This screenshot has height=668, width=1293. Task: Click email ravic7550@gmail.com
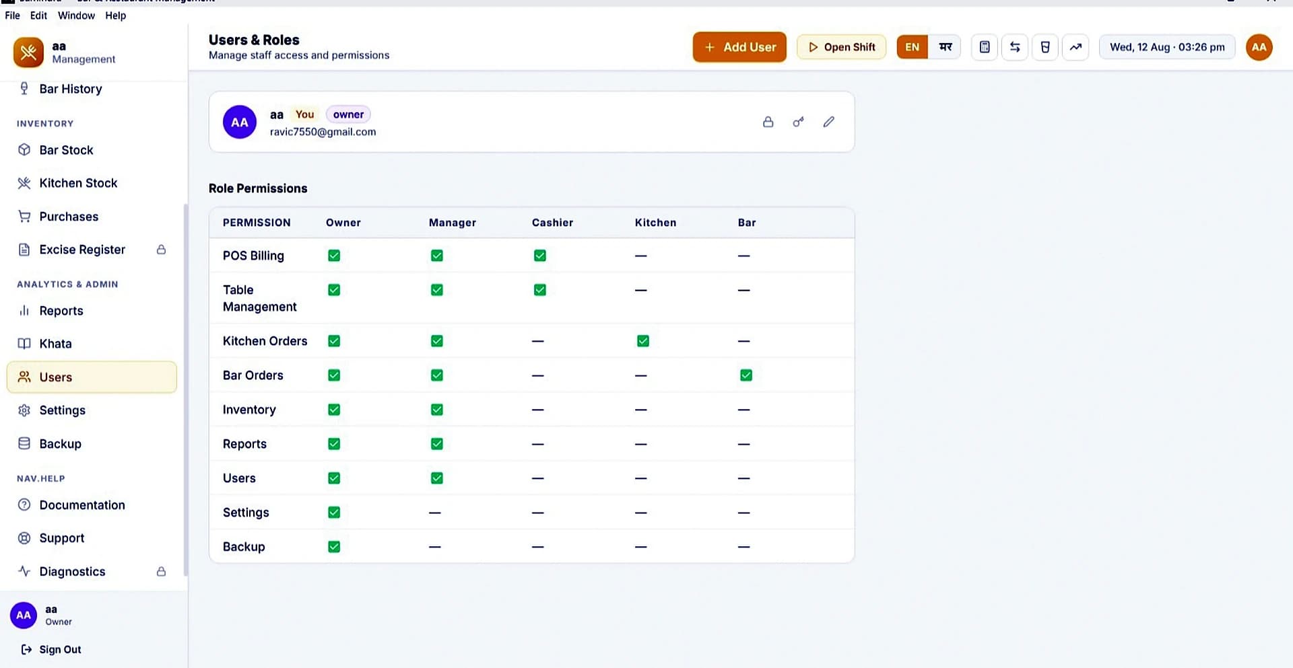pyautogui.click(x=323, y=132)
